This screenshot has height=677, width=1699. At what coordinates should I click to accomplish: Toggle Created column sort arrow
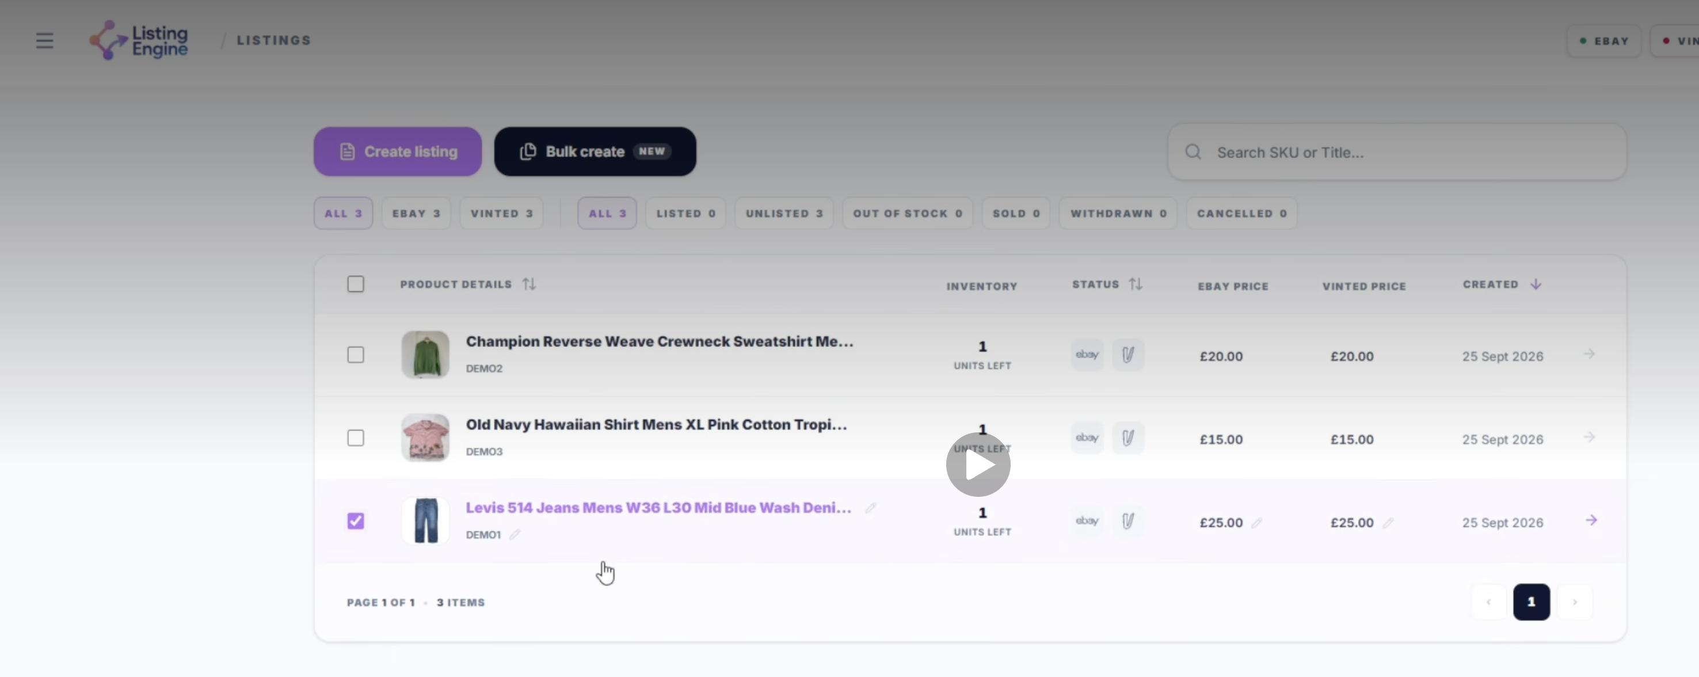pos(1536,284)
